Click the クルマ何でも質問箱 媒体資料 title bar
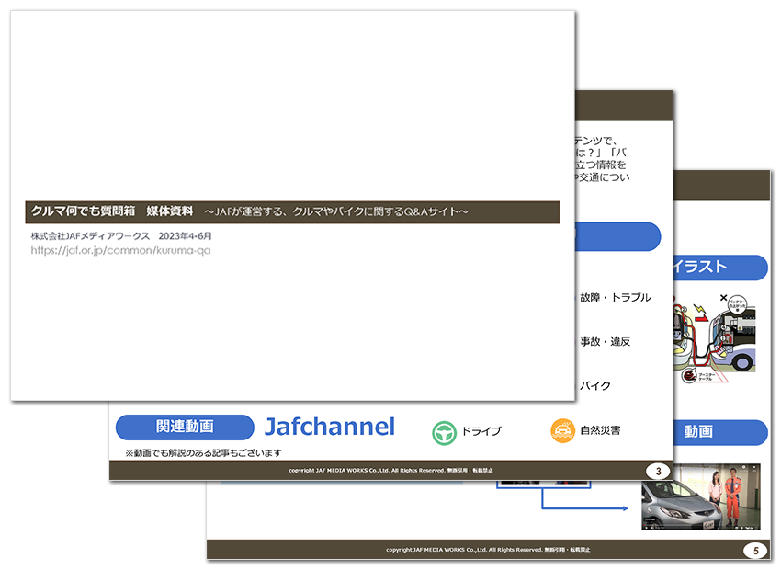 pos(292,211)
